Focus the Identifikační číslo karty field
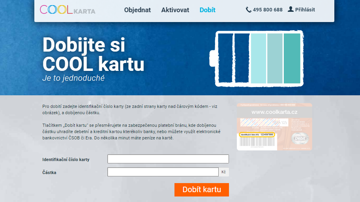The height and width of the screenshot is (202, 360). [x=168, y=159]
